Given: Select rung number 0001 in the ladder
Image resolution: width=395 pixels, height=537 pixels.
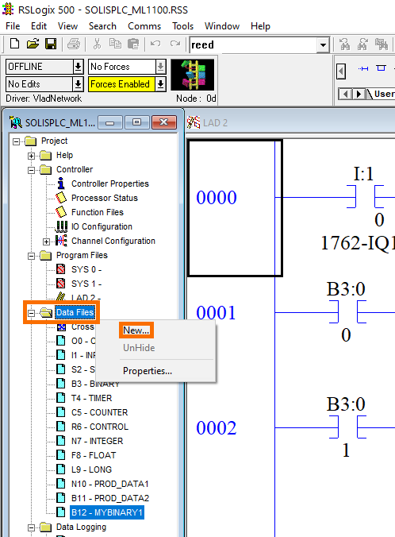Looking at the screenshot, I should [x=216, y=312].
